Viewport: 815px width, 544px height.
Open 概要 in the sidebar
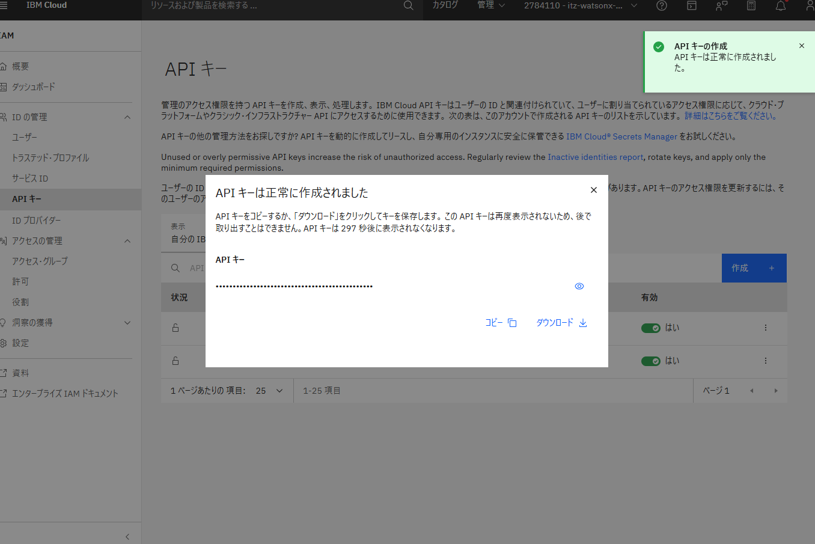tap(20, 67)
